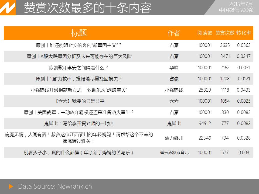Click the 阅读数 column header
The height and width of the screenshot is (194, 259).
coord(205,33)
